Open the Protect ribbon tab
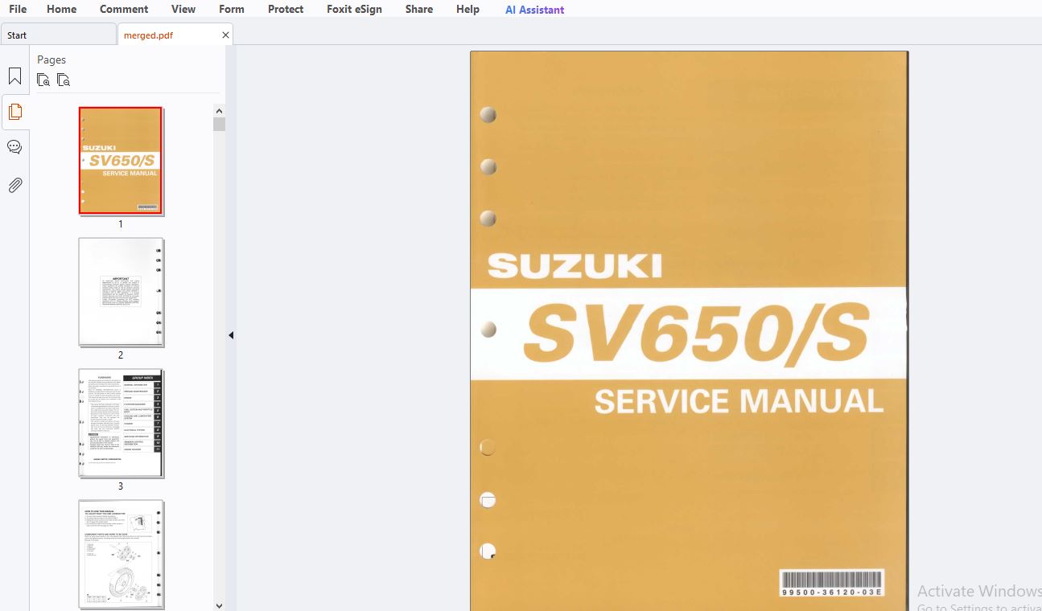The image size is (1042, 611). click(286, 9)
